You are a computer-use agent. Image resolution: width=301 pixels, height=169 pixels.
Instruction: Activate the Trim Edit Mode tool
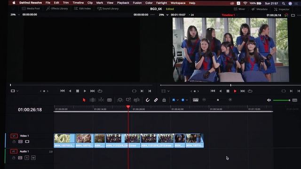pos(93,100)
